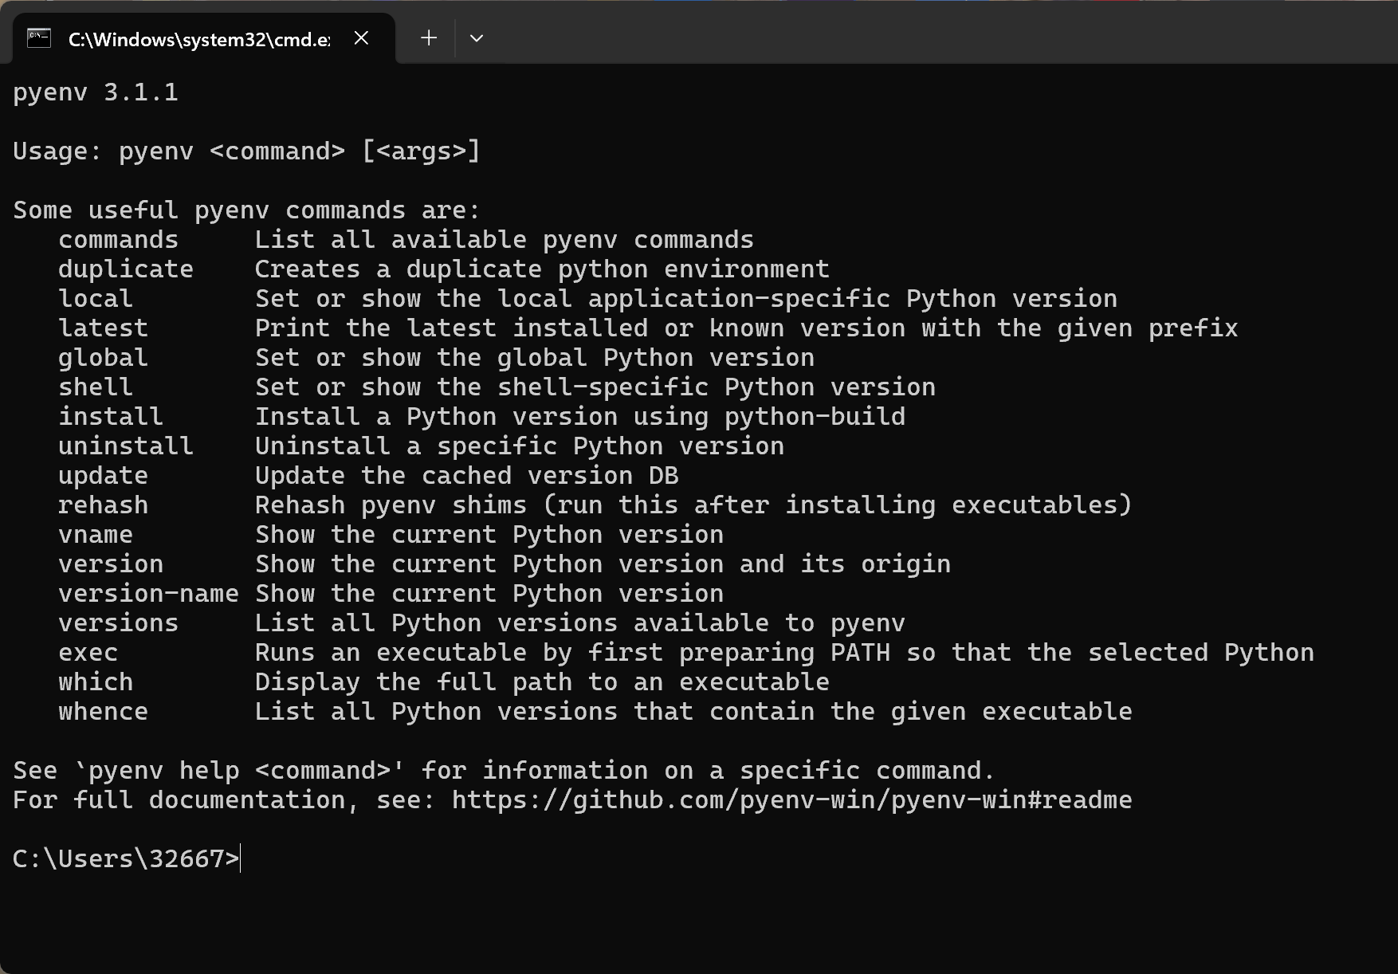Click the 'commands' command name
The image size is (1398, 974).
[x=119, y=240]
